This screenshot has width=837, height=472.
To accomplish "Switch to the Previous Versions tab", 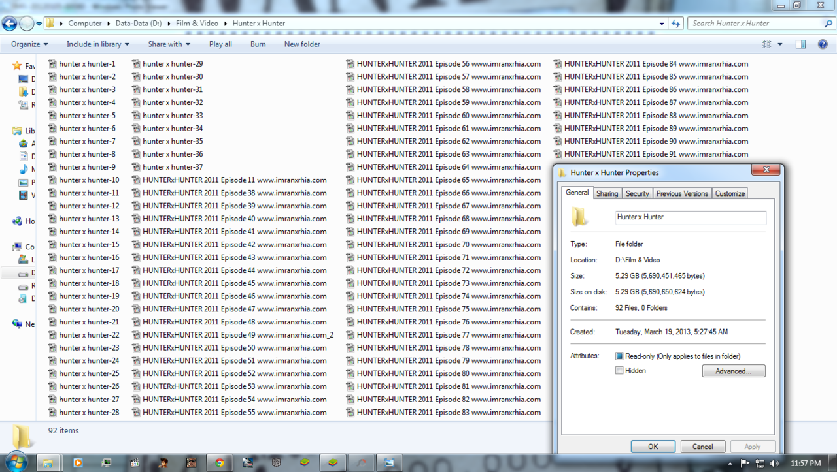I will tap(682, 193).
